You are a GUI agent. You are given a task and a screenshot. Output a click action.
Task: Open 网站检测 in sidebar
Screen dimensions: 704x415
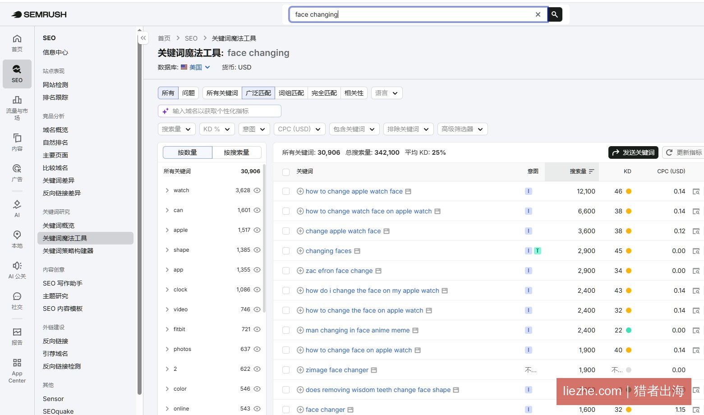[55, 85]
